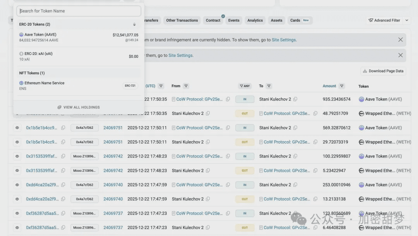Copy From address in the 48.79251709 row
418x236 pixels.
pos(208,113)
